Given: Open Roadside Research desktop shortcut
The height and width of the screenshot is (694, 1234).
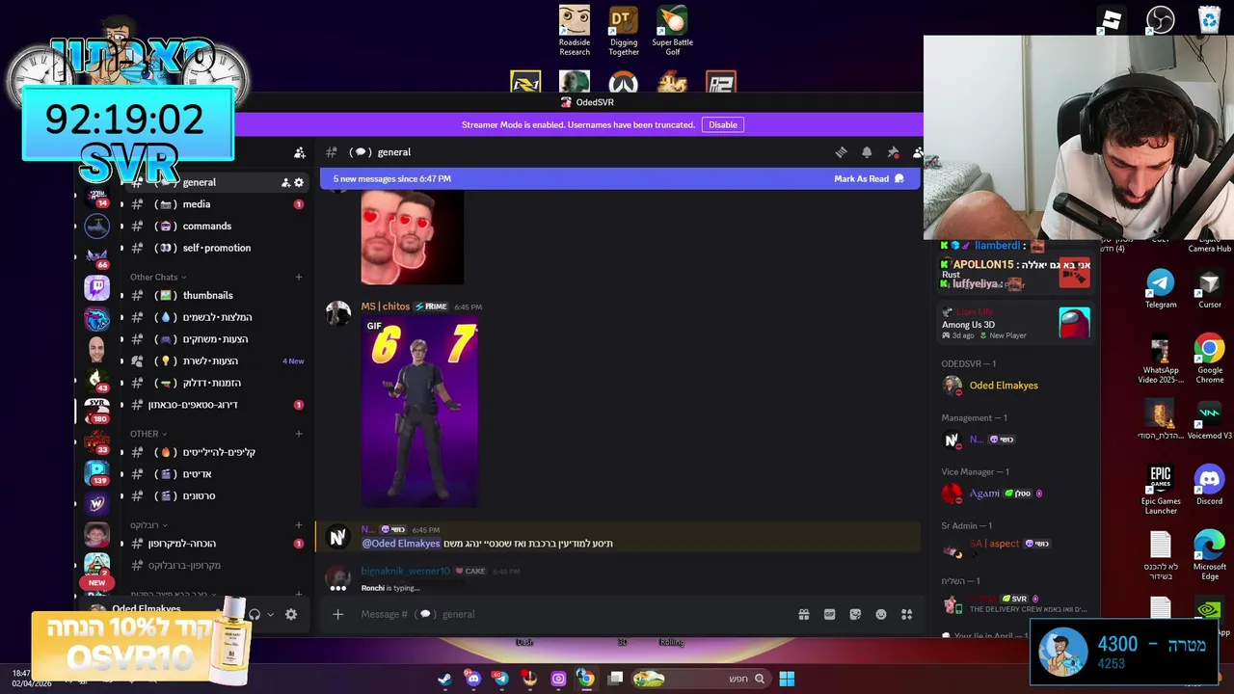Looking at the screenshot, I should click(x=575, y=31).
